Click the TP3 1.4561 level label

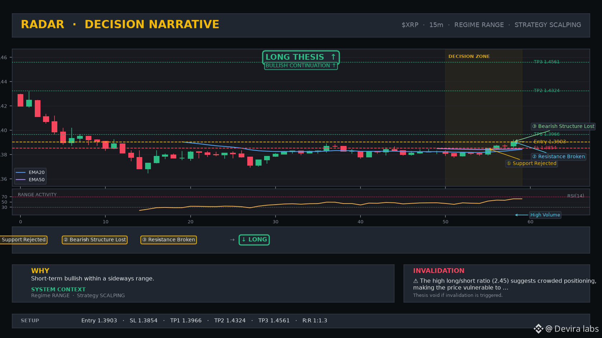(x=546, y=62)
